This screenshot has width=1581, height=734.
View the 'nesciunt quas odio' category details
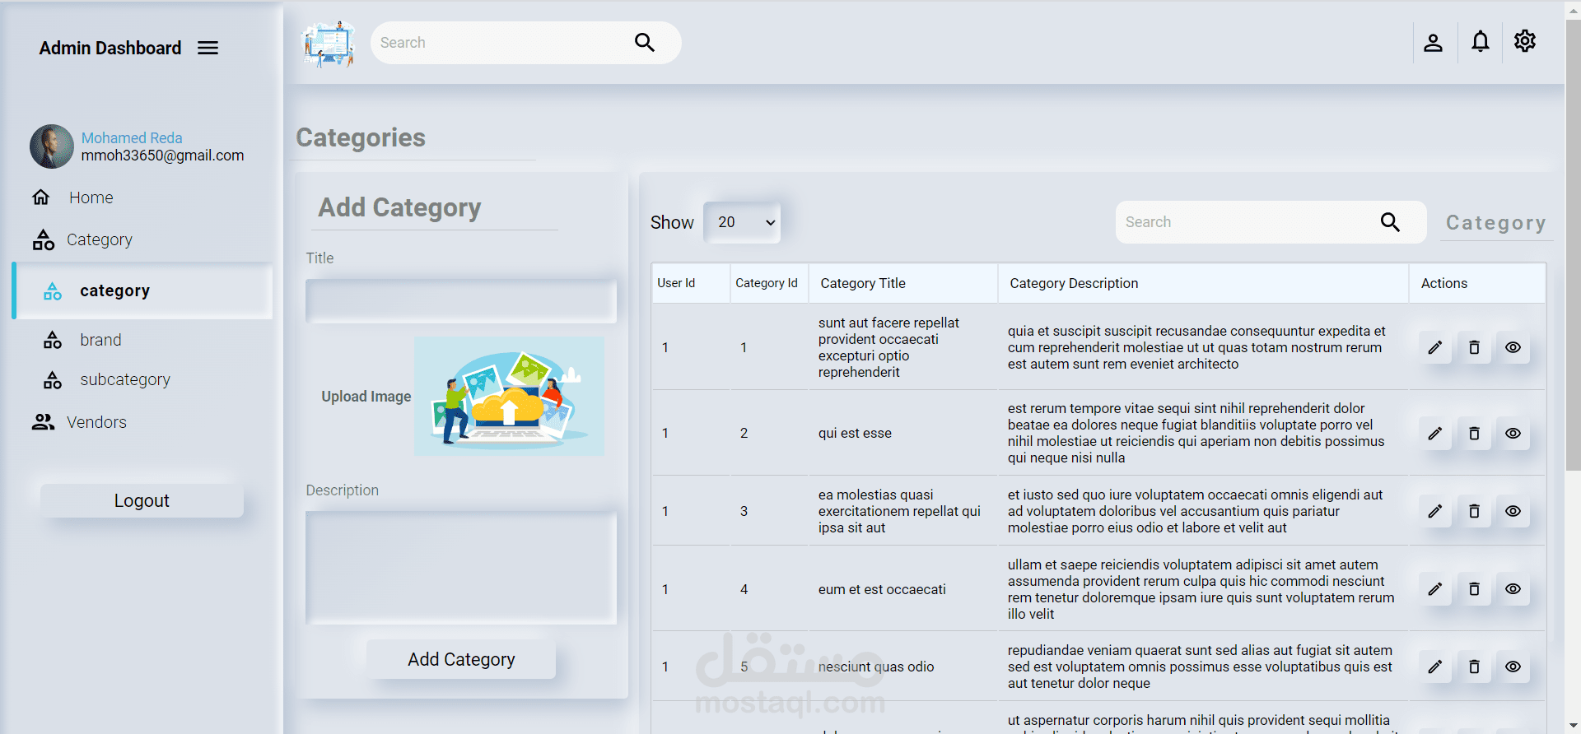pos(1513,667)
